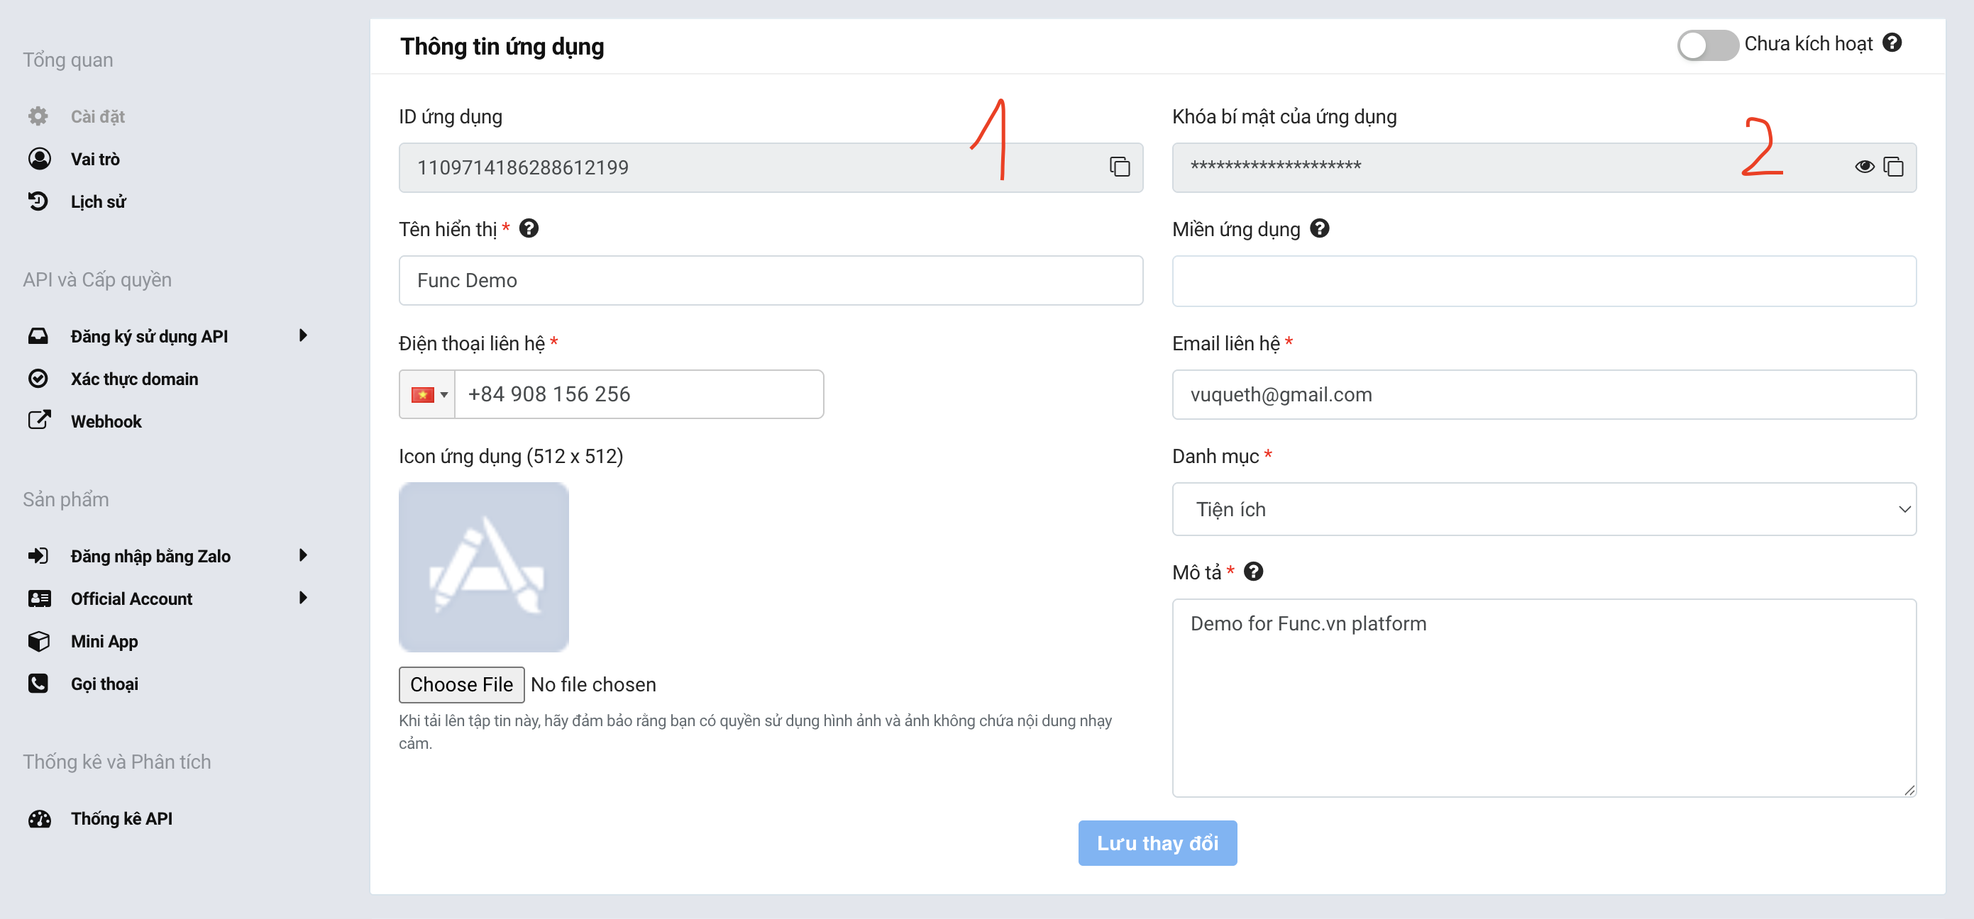Viewport: 1974px width, 919px height.
Task: Copy the app secret key
Action: pos(1894,167)
